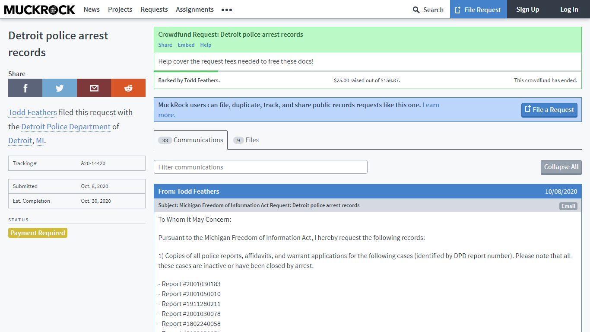Screen dimensions: 590x332
Task: Click the 'To Whom It May Concern:' line
Action: pos(195,220)
